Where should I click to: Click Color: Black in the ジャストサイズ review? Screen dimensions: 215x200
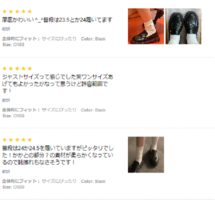point(93,110)
